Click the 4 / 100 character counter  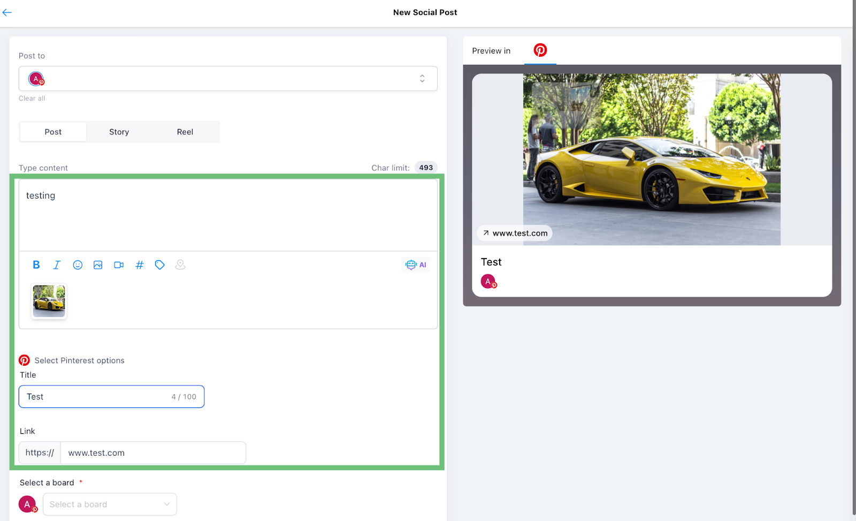tap(184, 397)
